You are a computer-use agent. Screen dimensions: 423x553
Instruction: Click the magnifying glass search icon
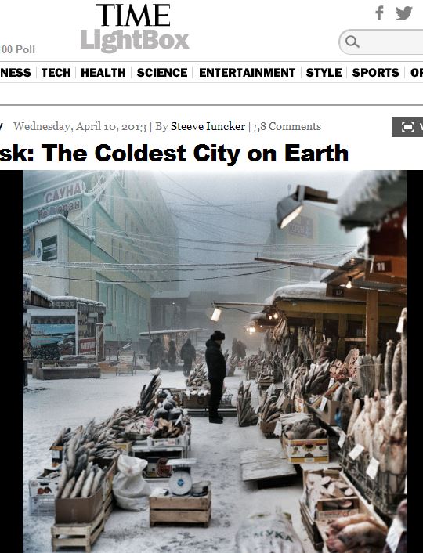pyautogui.click(x=352, y=42)
